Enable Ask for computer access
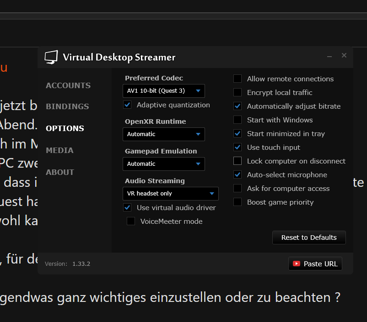 pyautogui.click(x=237, y=188)
